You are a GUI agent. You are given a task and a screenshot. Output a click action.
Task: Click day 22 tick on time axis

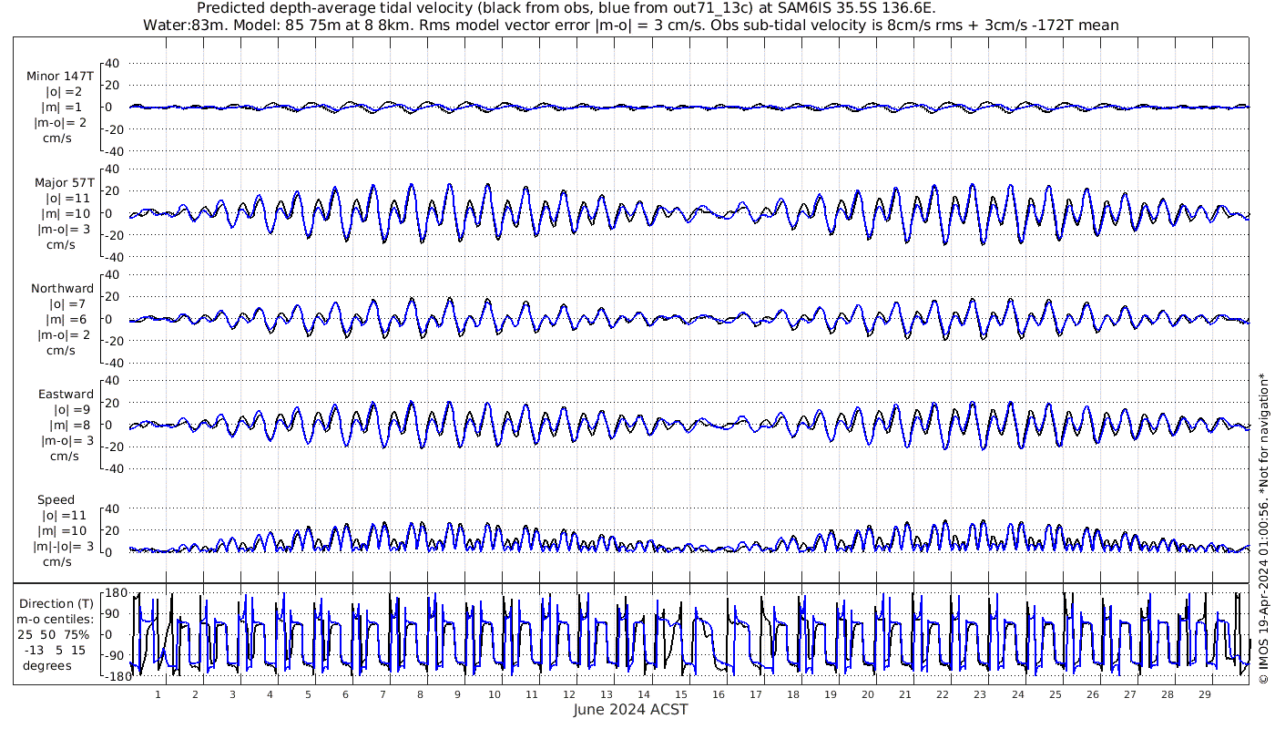pos(943,694)
